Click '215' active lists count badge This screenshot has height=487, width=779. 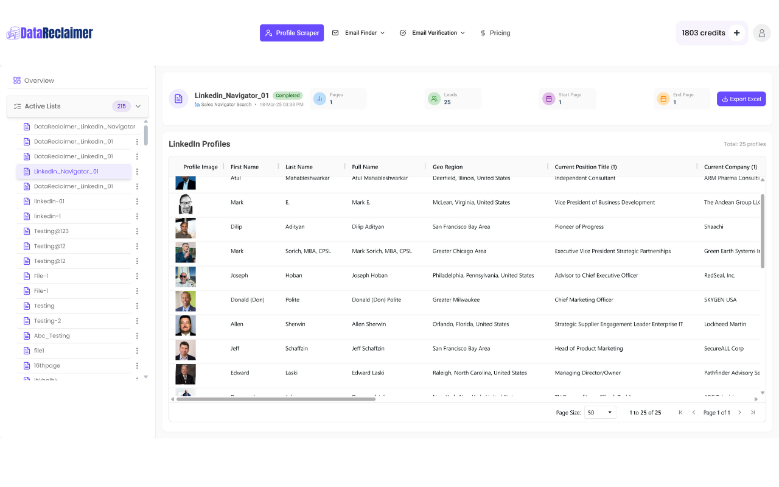click(121, 106)
